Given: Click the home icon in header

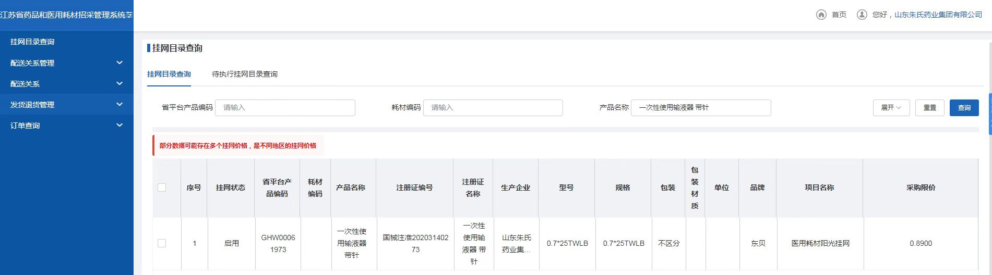Looking at the screenshot, I should click(821, 15).
